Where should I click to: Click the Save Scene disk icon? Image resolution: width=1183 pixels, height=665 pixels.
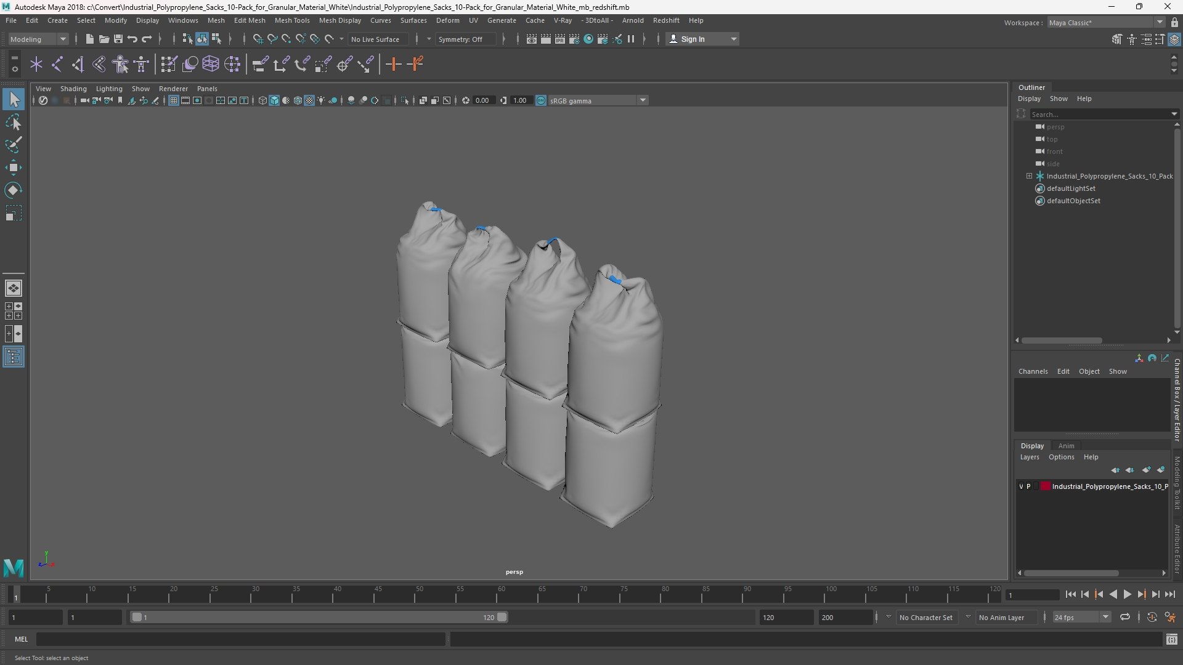click(x=118, y=39)
